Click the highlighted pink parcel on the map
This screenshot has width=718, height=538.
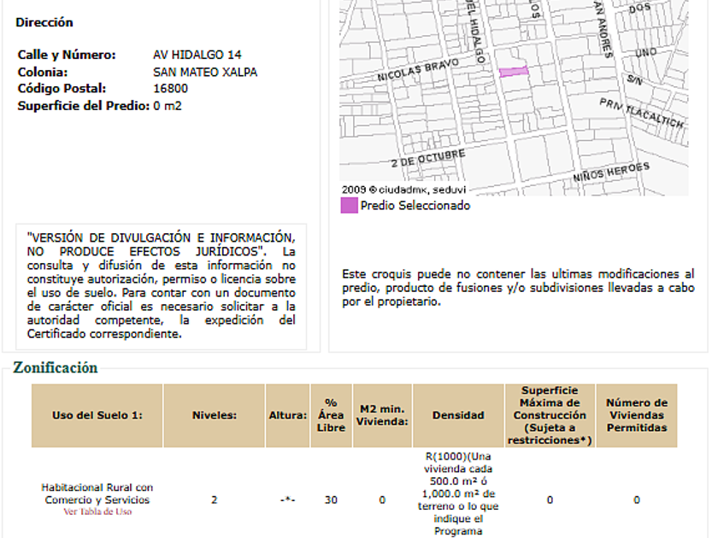[514, 72]
